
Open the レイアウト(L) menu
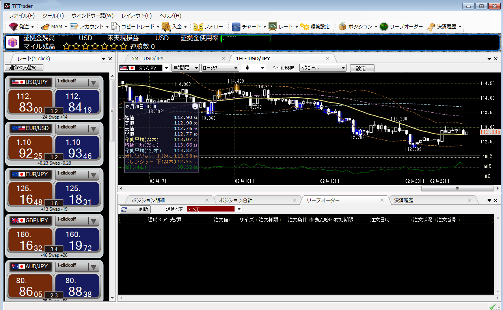(x=137, y=16)
